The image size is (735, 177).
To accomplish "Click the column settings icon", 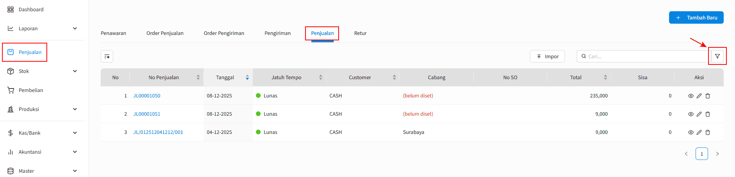I will [107, 56].
